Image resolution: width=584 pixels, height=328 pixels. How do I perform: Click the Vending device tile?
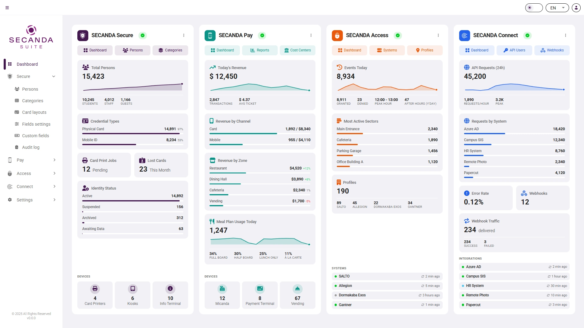[297, 295]
